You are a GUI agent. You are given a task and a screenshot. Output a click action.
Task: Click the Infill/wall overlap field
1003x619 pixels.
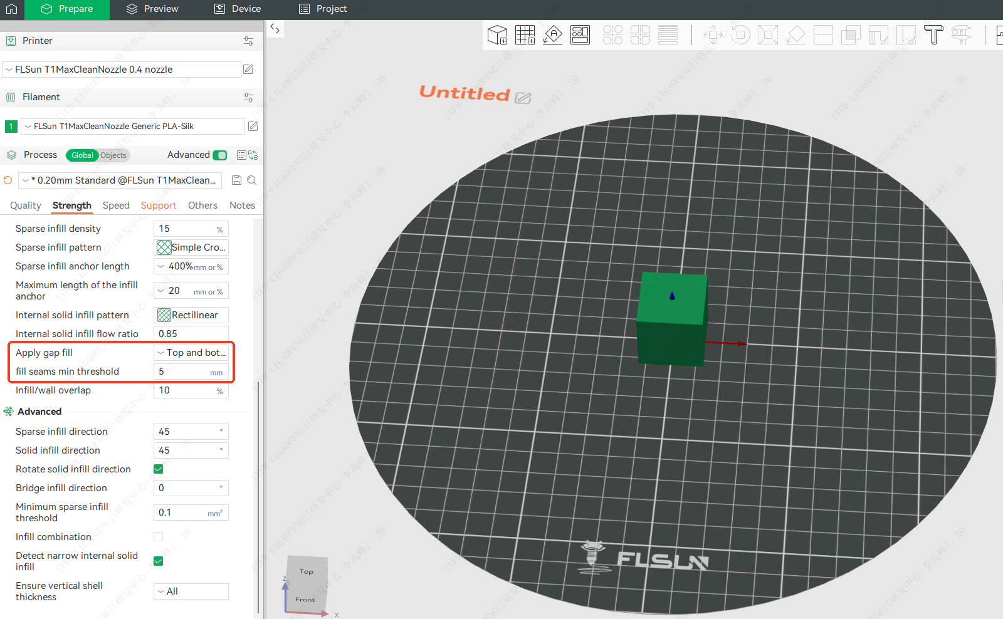point(191,390)
